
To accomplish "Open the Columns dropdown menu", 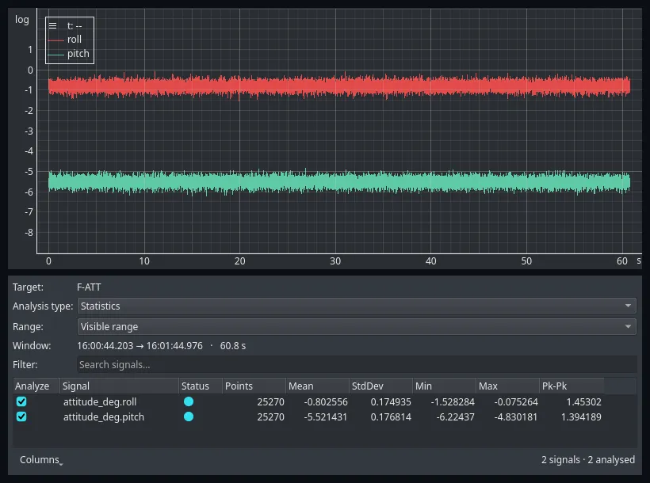I will click(x=41, y=460).
